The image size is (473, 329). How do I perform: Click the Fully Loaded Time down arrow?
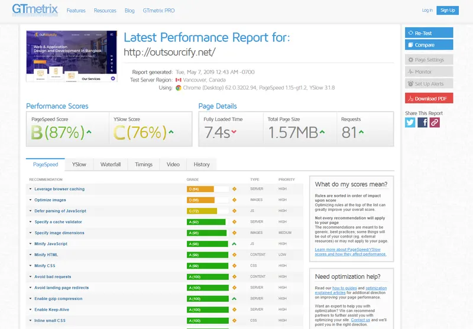pyautogui.click(x=234, y=132)
